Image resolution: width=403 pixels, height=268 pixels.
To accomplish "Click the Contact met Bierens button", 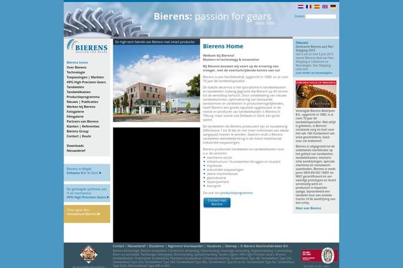I will (217, 202).
